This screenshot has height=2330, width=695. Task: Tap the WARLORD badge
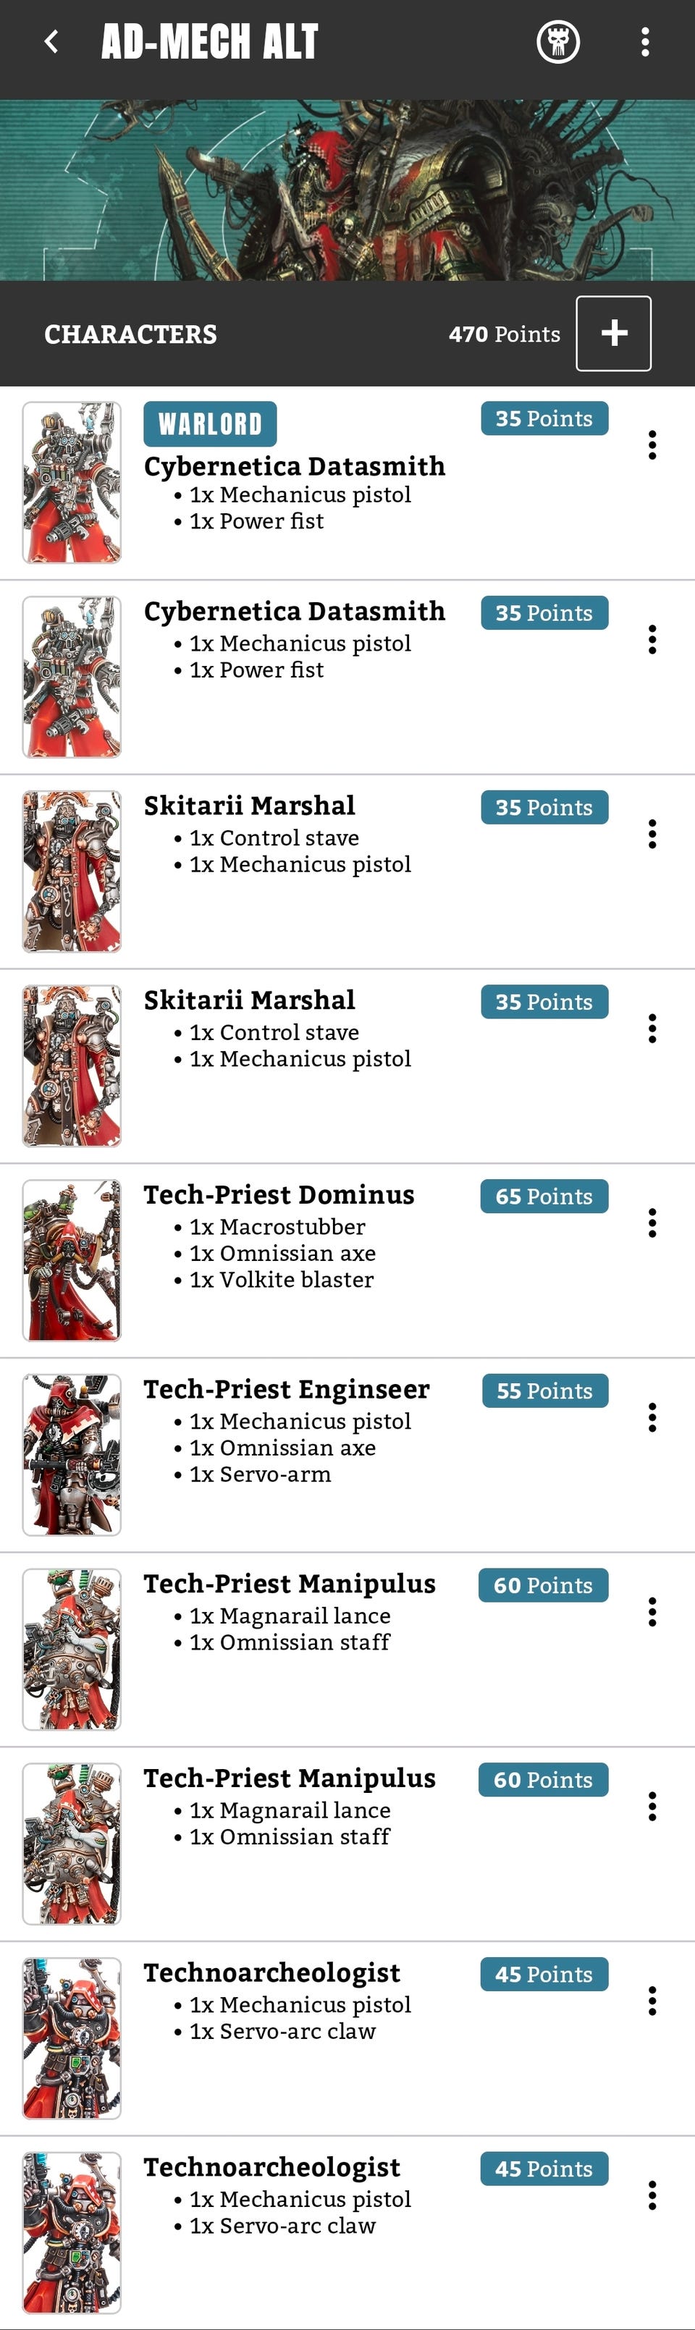click(210, 424)
